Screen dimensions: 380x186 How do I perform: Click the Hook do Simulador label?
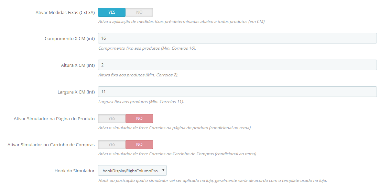74,171
